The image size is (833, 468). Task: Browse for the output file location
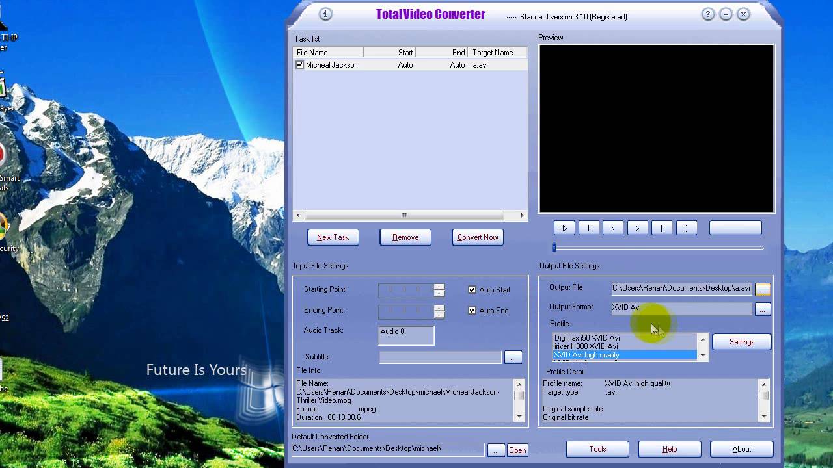(x=763, y=289)
